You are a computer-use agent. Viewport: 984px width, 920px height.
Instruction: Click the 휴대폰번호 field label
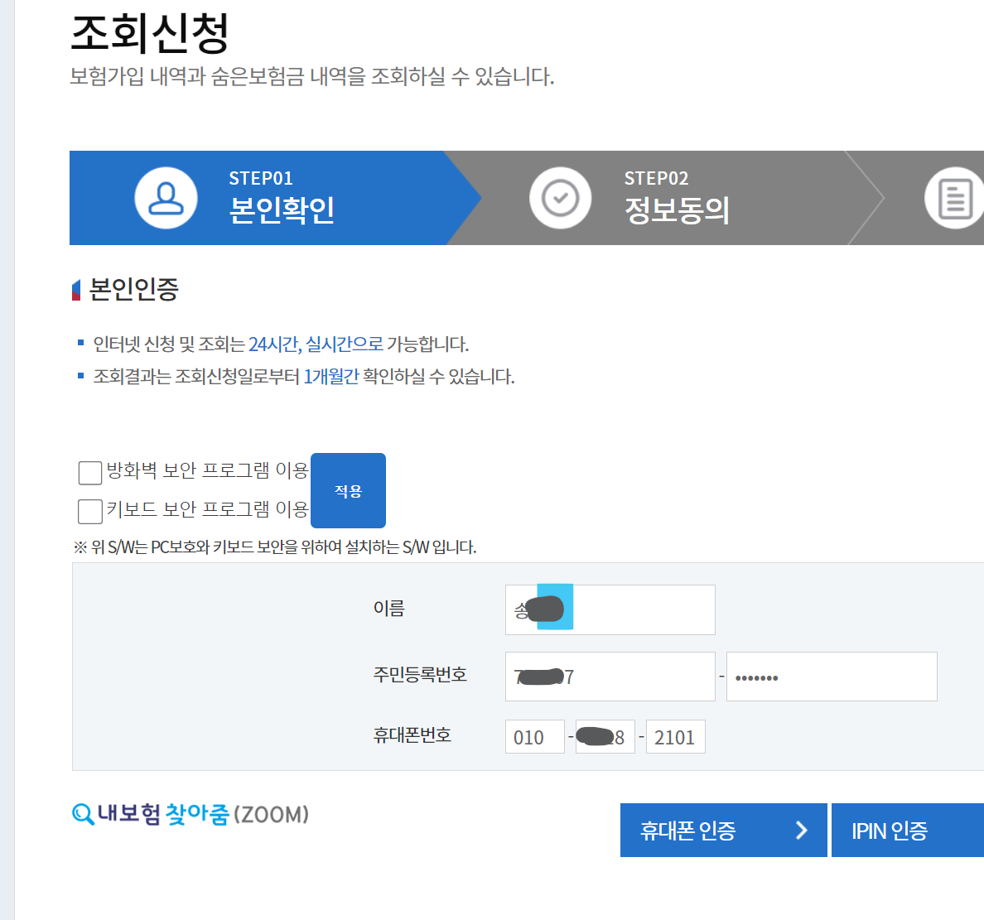tap(412, 735)
